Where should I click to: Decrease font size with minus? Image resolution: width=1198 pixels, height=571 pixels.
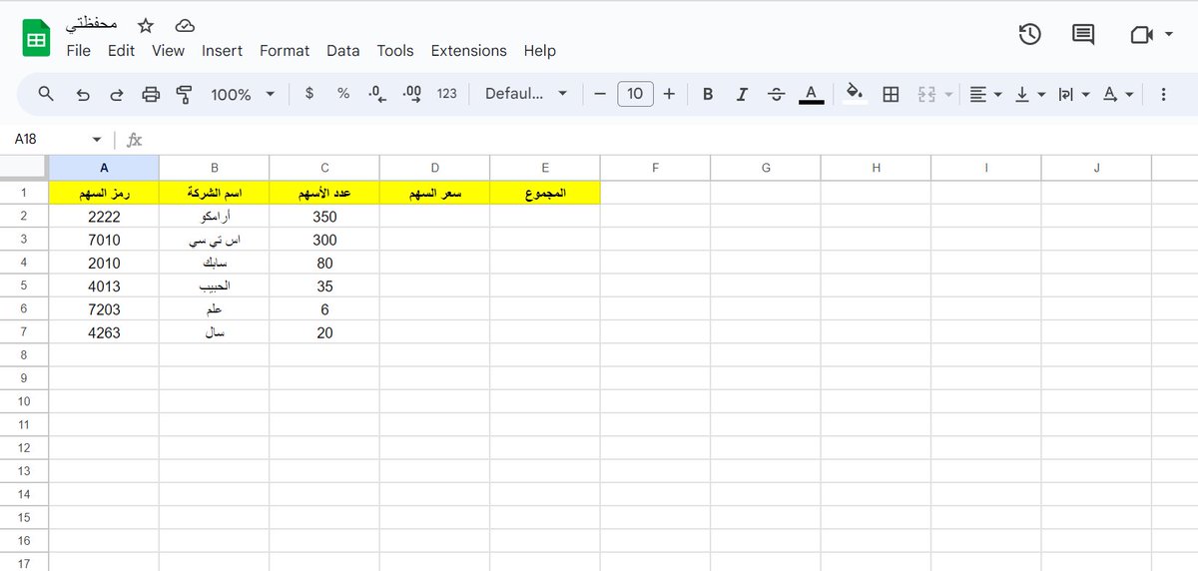[x=600, y=94]
